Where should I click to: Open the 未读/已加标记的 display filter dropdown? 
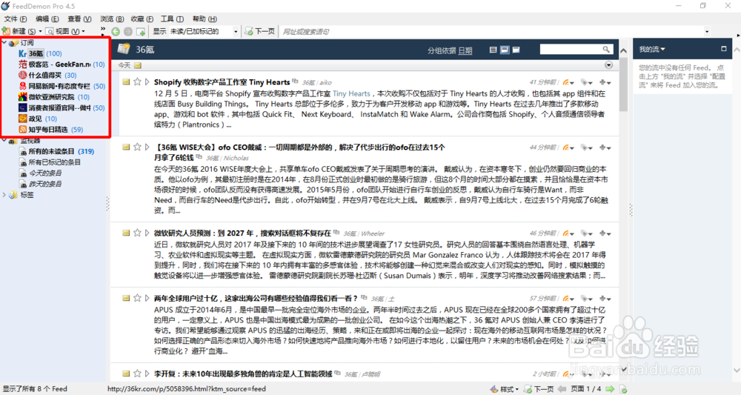coord(236,32)
